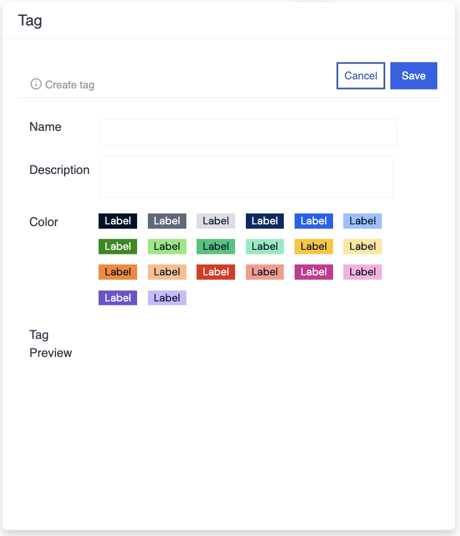
Task: Choose the orange Label color swatch
Action: click(118, 272)
